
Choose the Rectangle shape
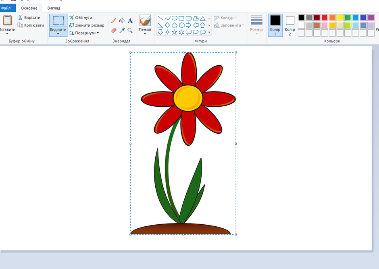click(181, 18)
